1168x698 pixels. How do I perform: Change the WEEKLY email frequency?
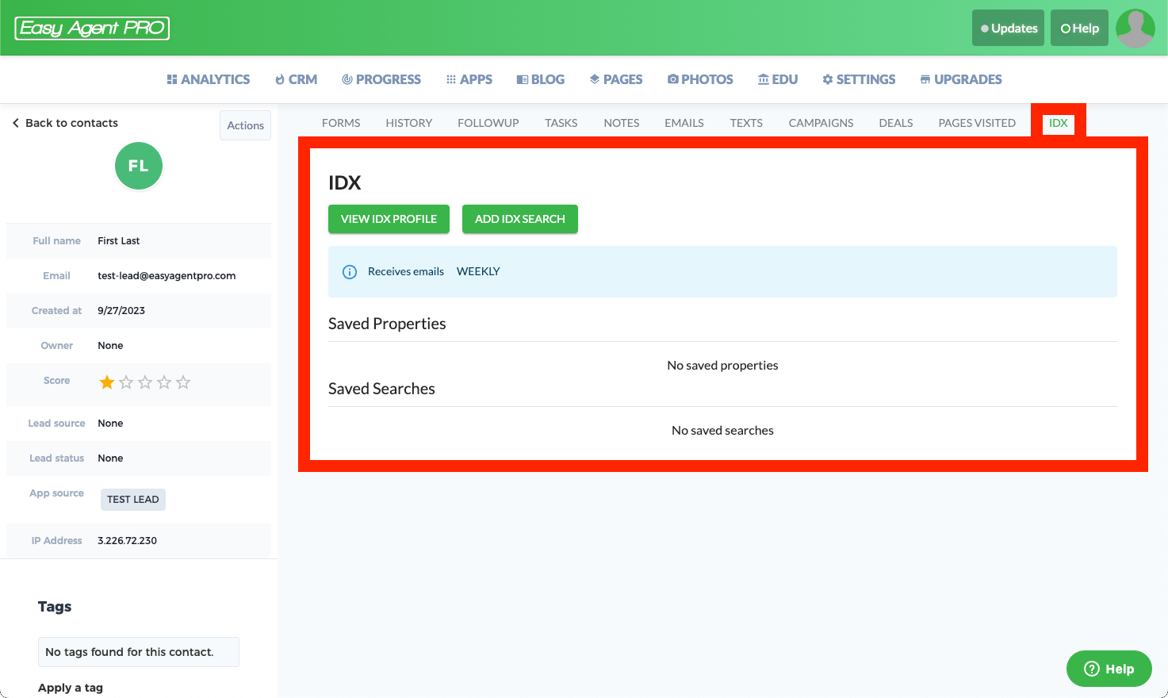pos(478,271)
